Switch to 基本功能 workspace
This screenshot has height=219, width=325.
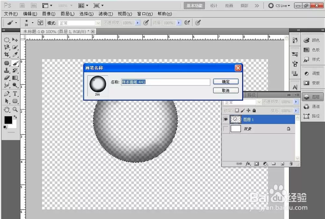(194, 6)
